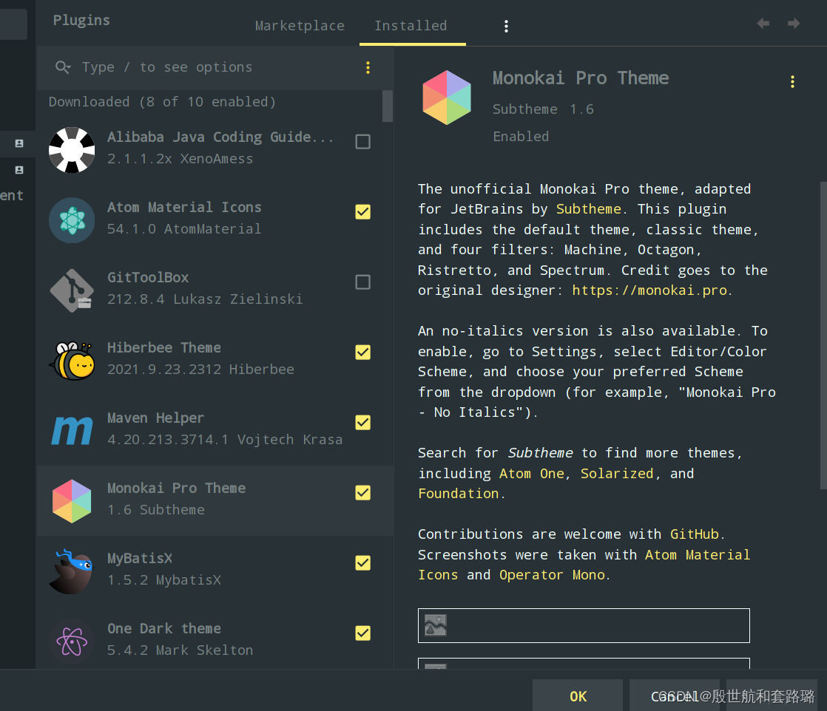The width and height of the screenshot is (827, 711).
Task: Open the https://monokai.pro link
Action: tap(649, 290)
